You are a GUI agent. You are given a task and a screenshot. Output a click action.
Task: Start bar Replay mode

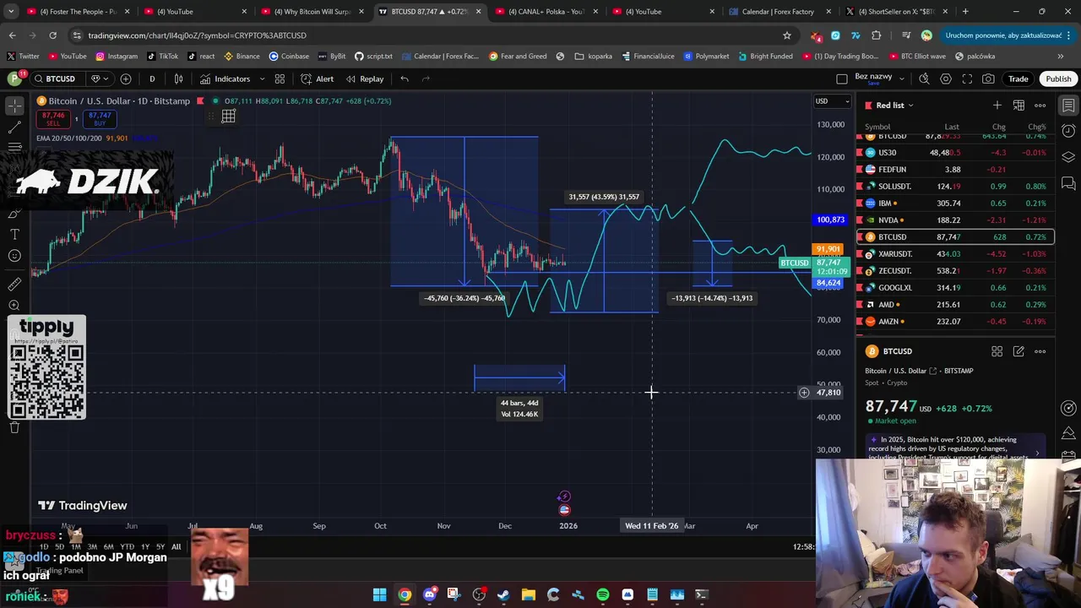(364, 79)
